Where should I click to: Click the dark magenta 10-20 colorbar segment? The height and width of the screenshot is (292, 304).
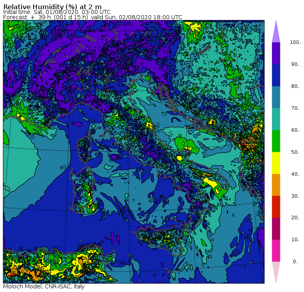(x=276, y=228)
